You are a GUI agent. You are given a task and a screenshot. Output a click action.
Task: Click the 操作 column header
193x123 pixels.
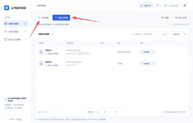142,43
